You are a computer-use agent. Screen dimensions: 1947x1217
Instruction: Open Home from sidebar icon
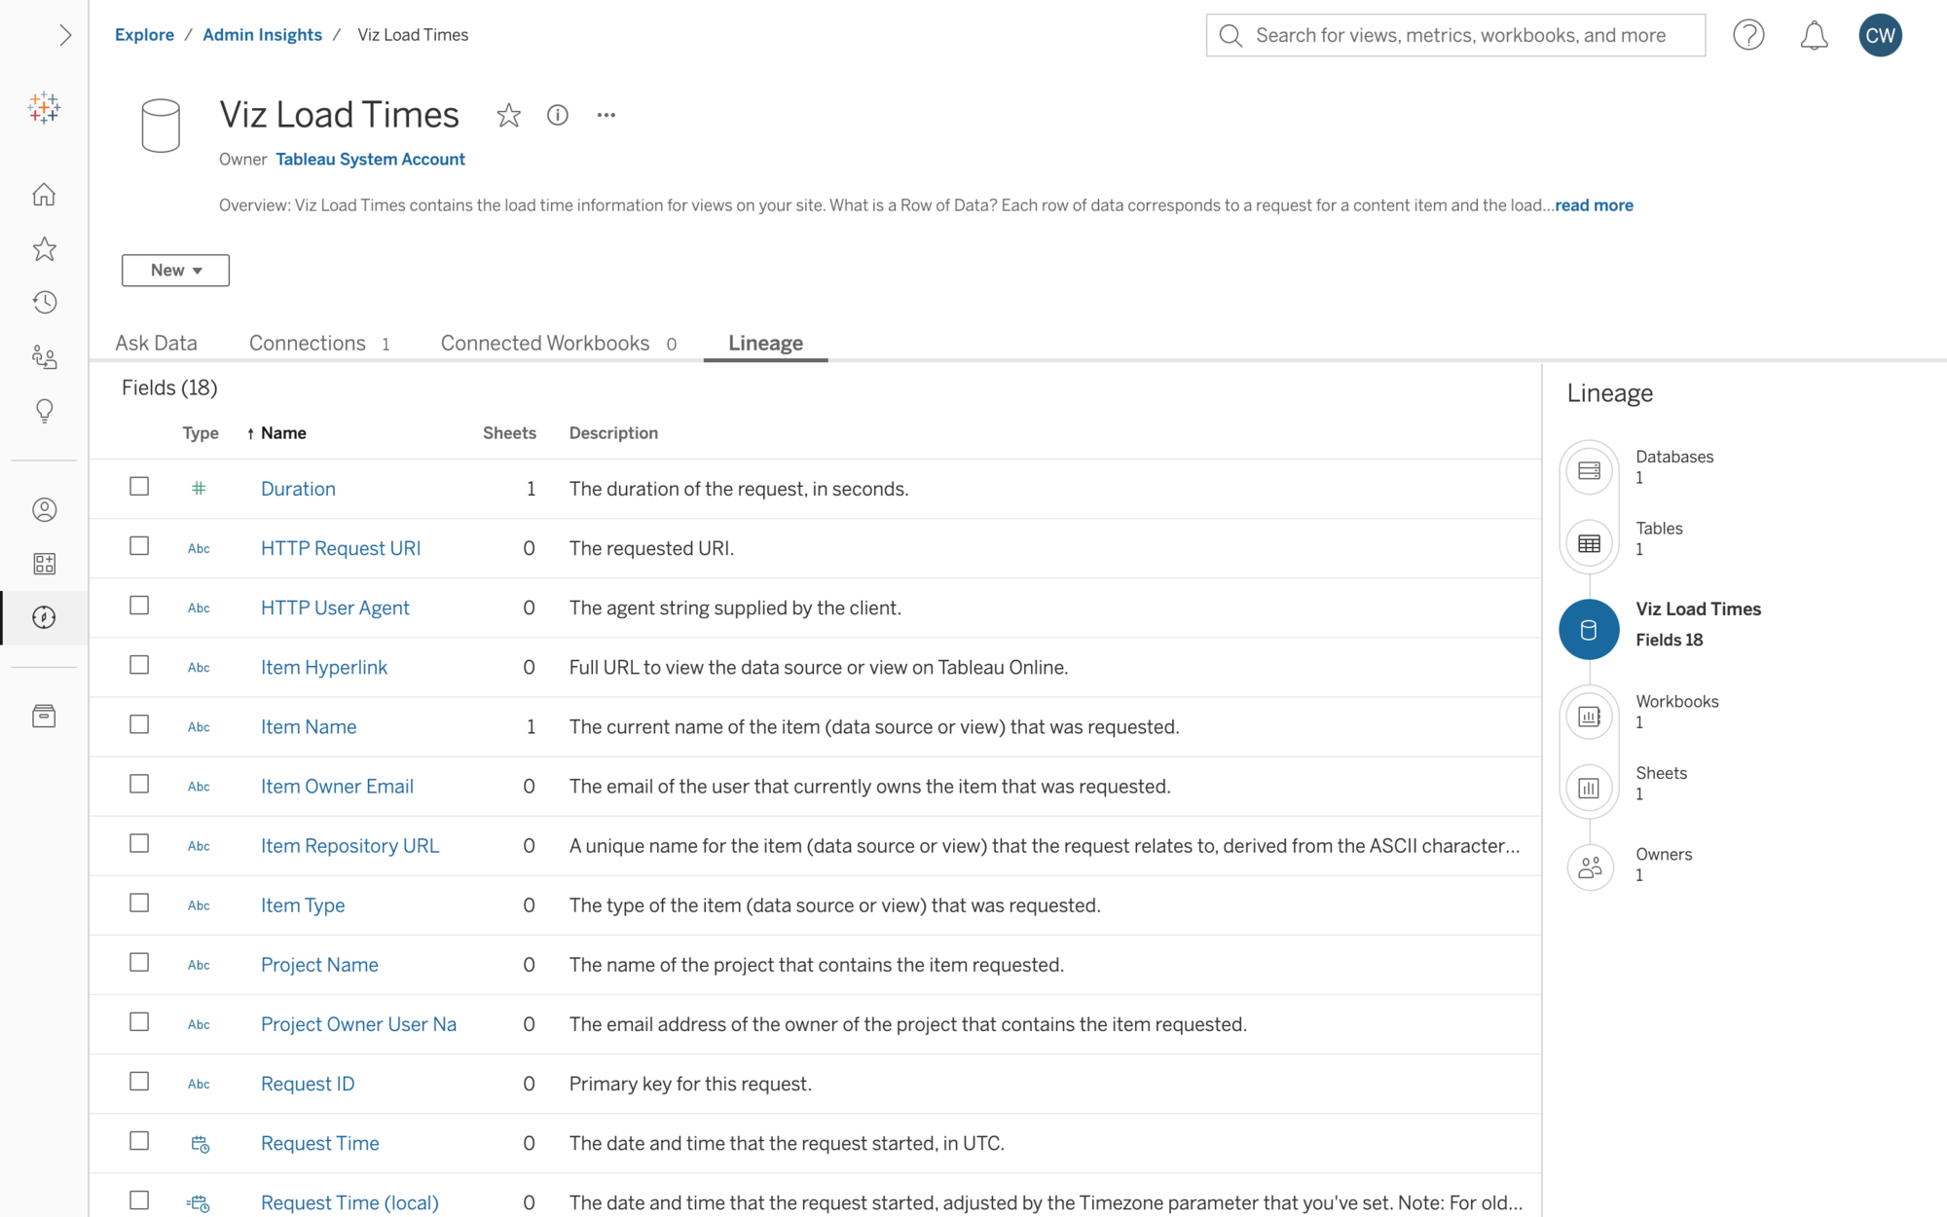(44, 194)
